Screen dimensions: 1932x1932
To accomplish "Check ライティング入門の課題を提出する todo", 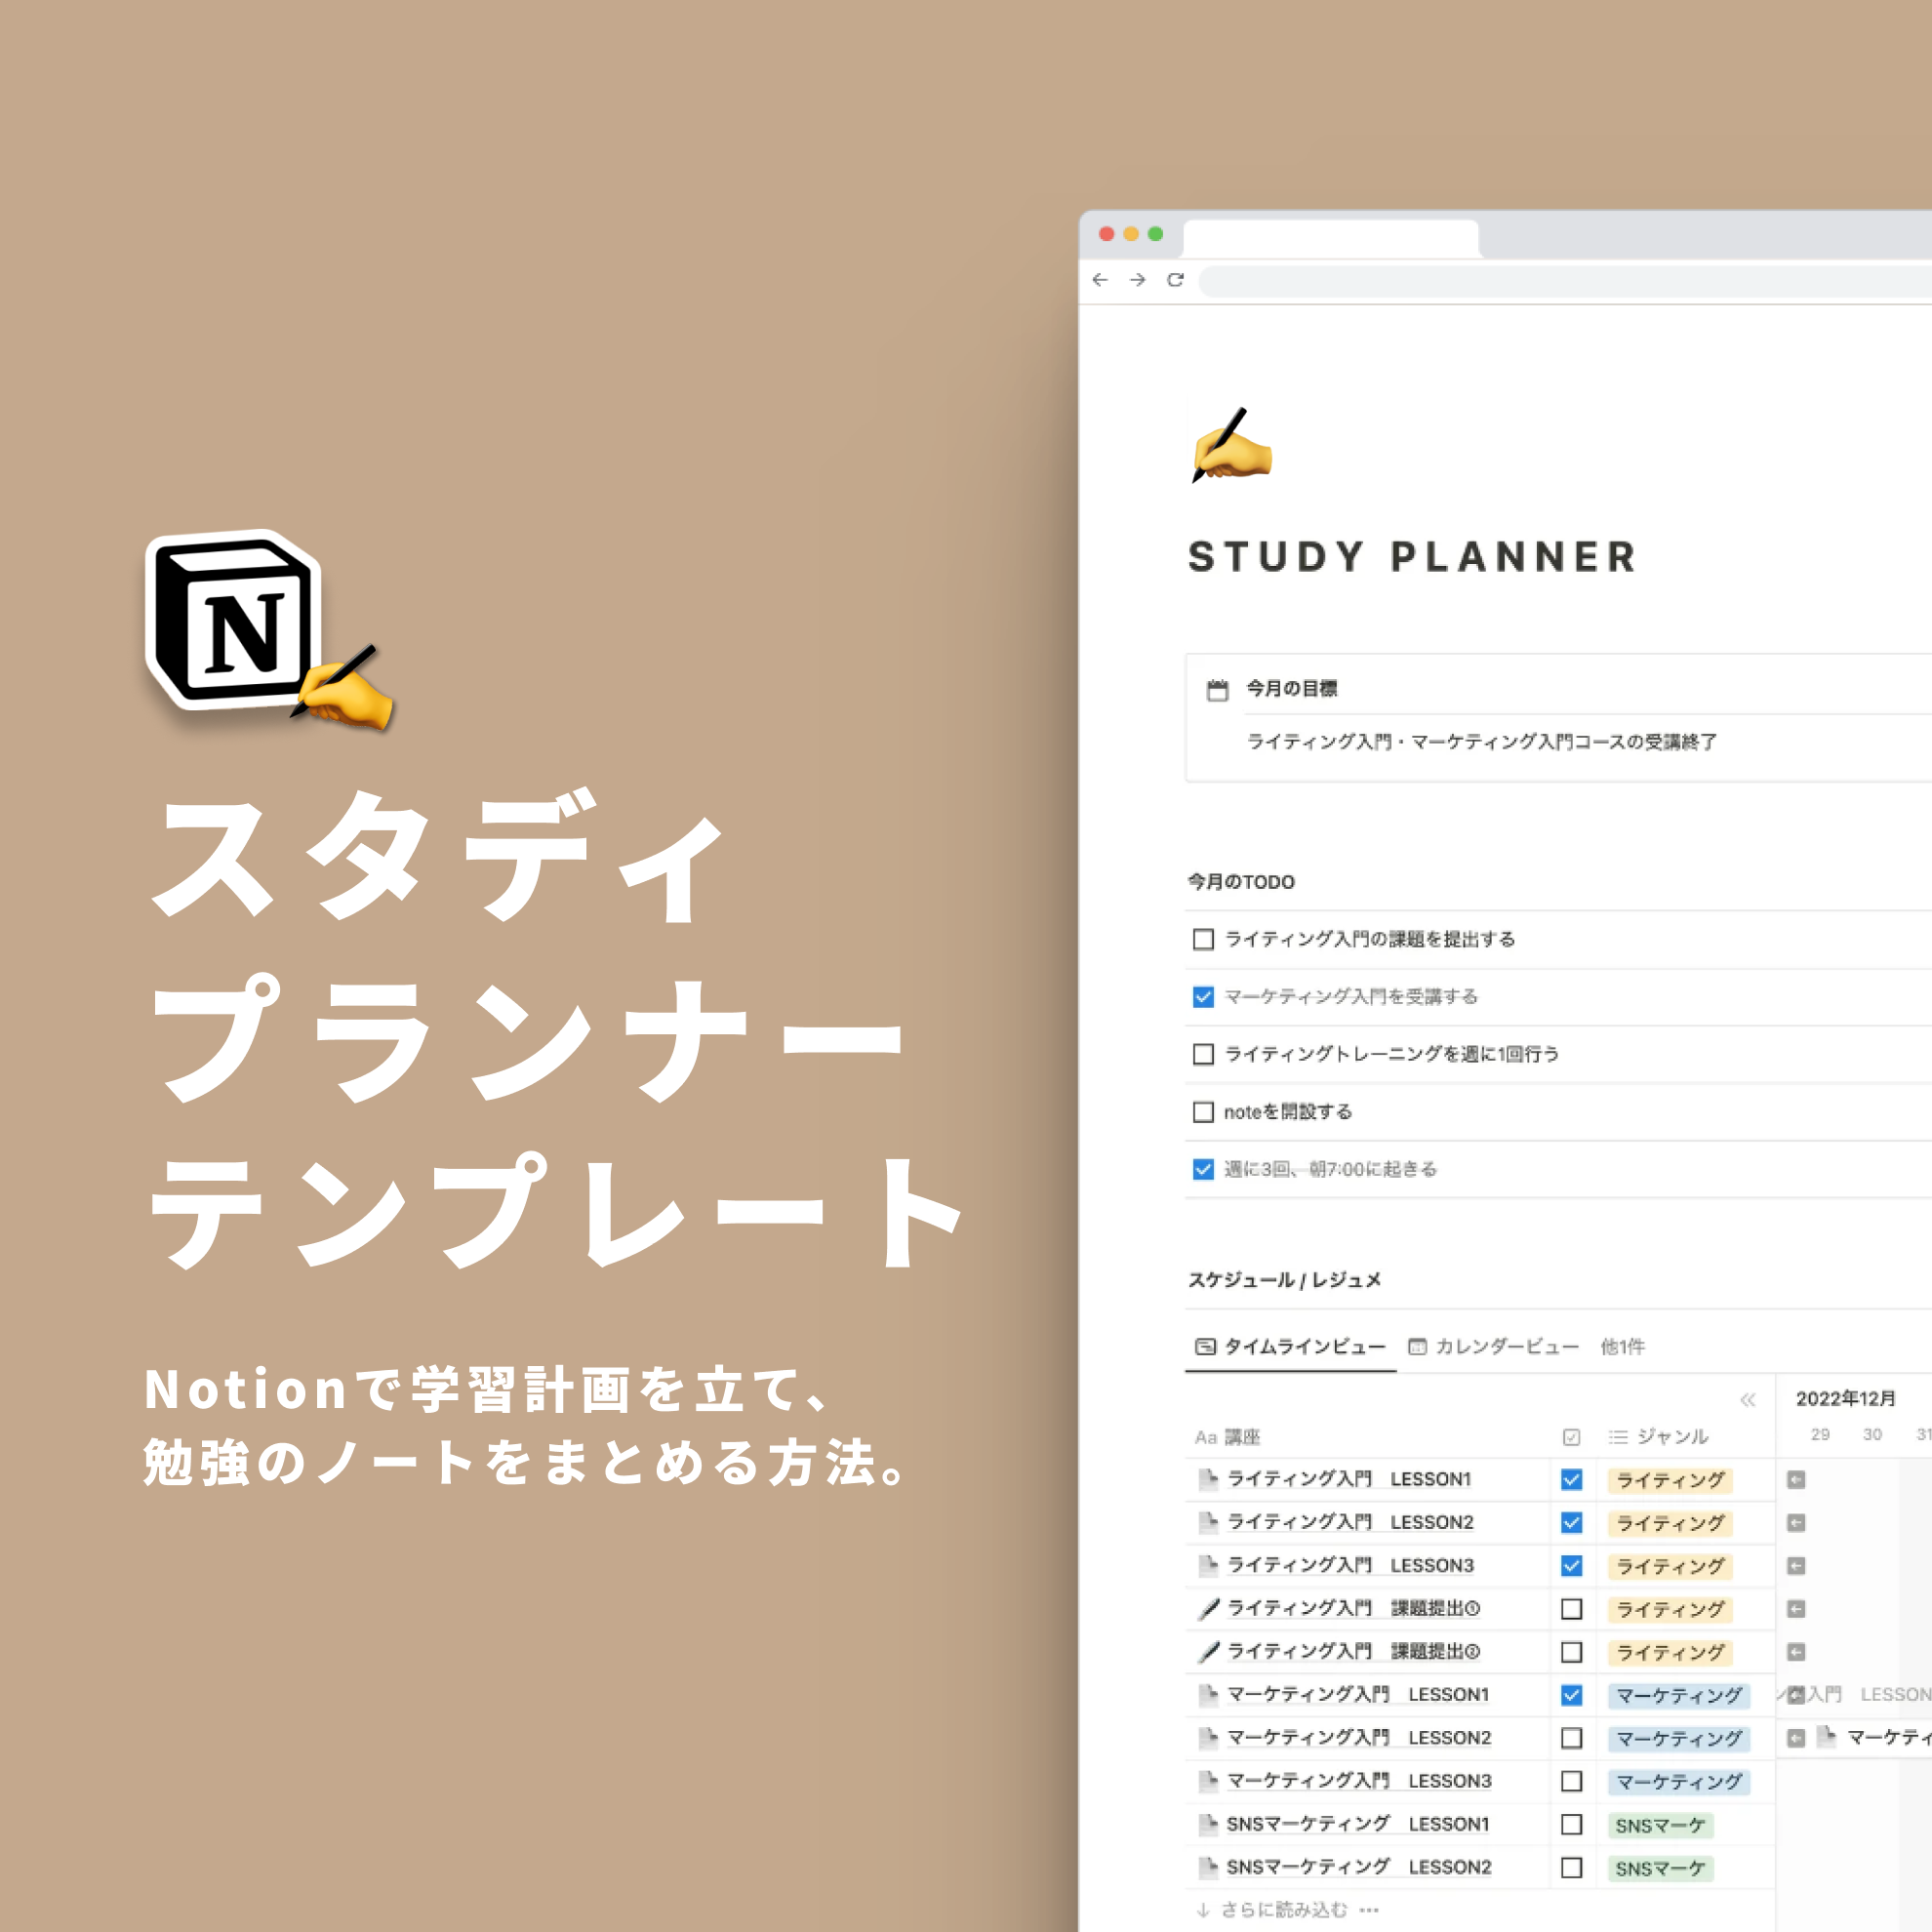I will [x=1203, y=939].
